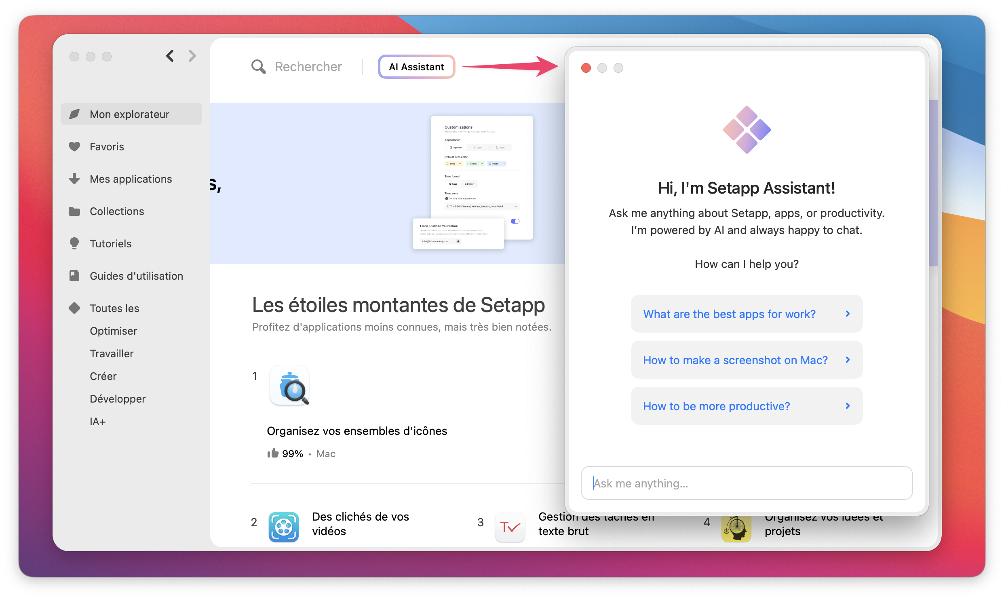
Task: Click chevron on screenshot on Mac suggestion
Action: [x=848, y=360]
